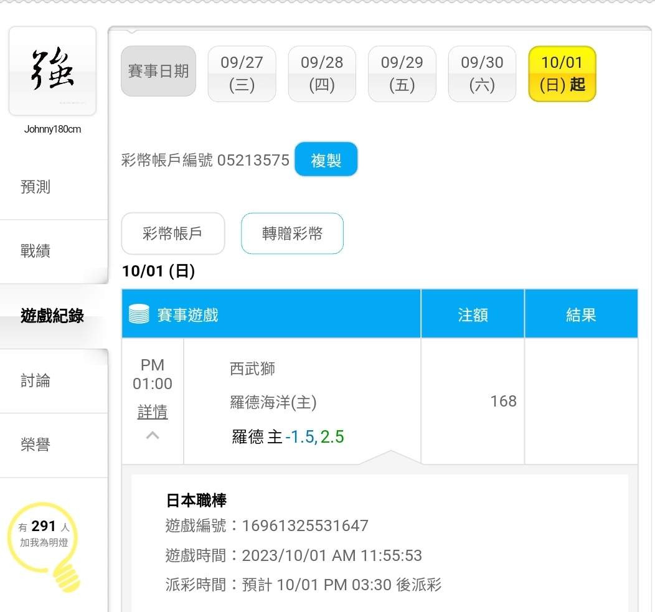The height and width of the screenshot is (612, 655).
Task: Click the Johnny180cm username text
Action: point(53,129)
